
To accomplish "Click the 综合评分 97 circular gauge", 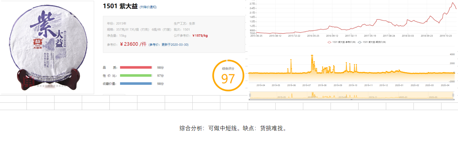I will [x=228, y=75].
